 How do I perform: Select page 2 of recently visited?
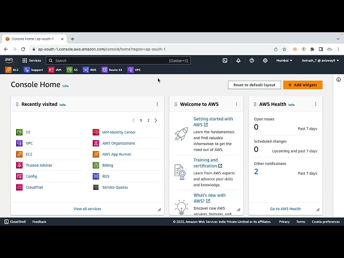pyautogui.click(x=148, y=120)
